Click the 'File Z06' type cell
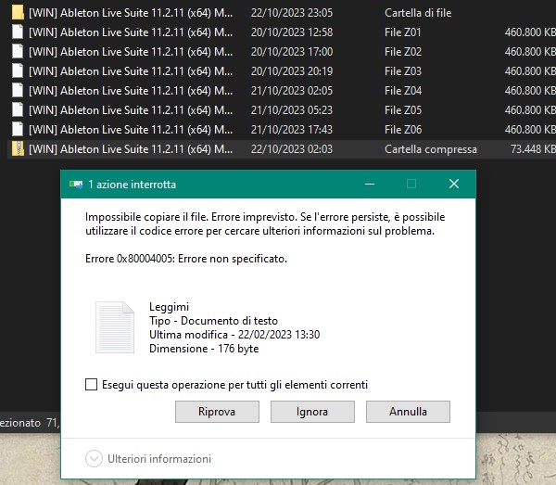 point(403,130)
